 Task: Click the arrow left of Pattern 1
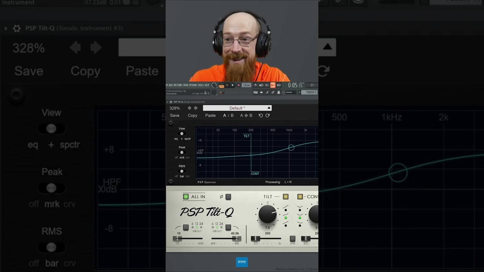coord(300,92)
